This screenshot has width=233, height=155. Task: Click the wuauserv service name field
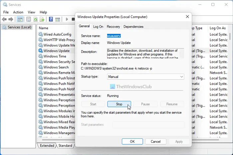pyautogui.click(x=114, y=36)
